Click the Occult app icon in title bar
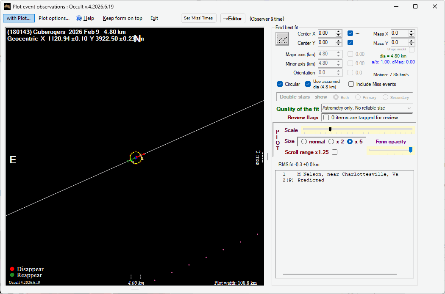445x294 pixels. (x=7, y=6)
